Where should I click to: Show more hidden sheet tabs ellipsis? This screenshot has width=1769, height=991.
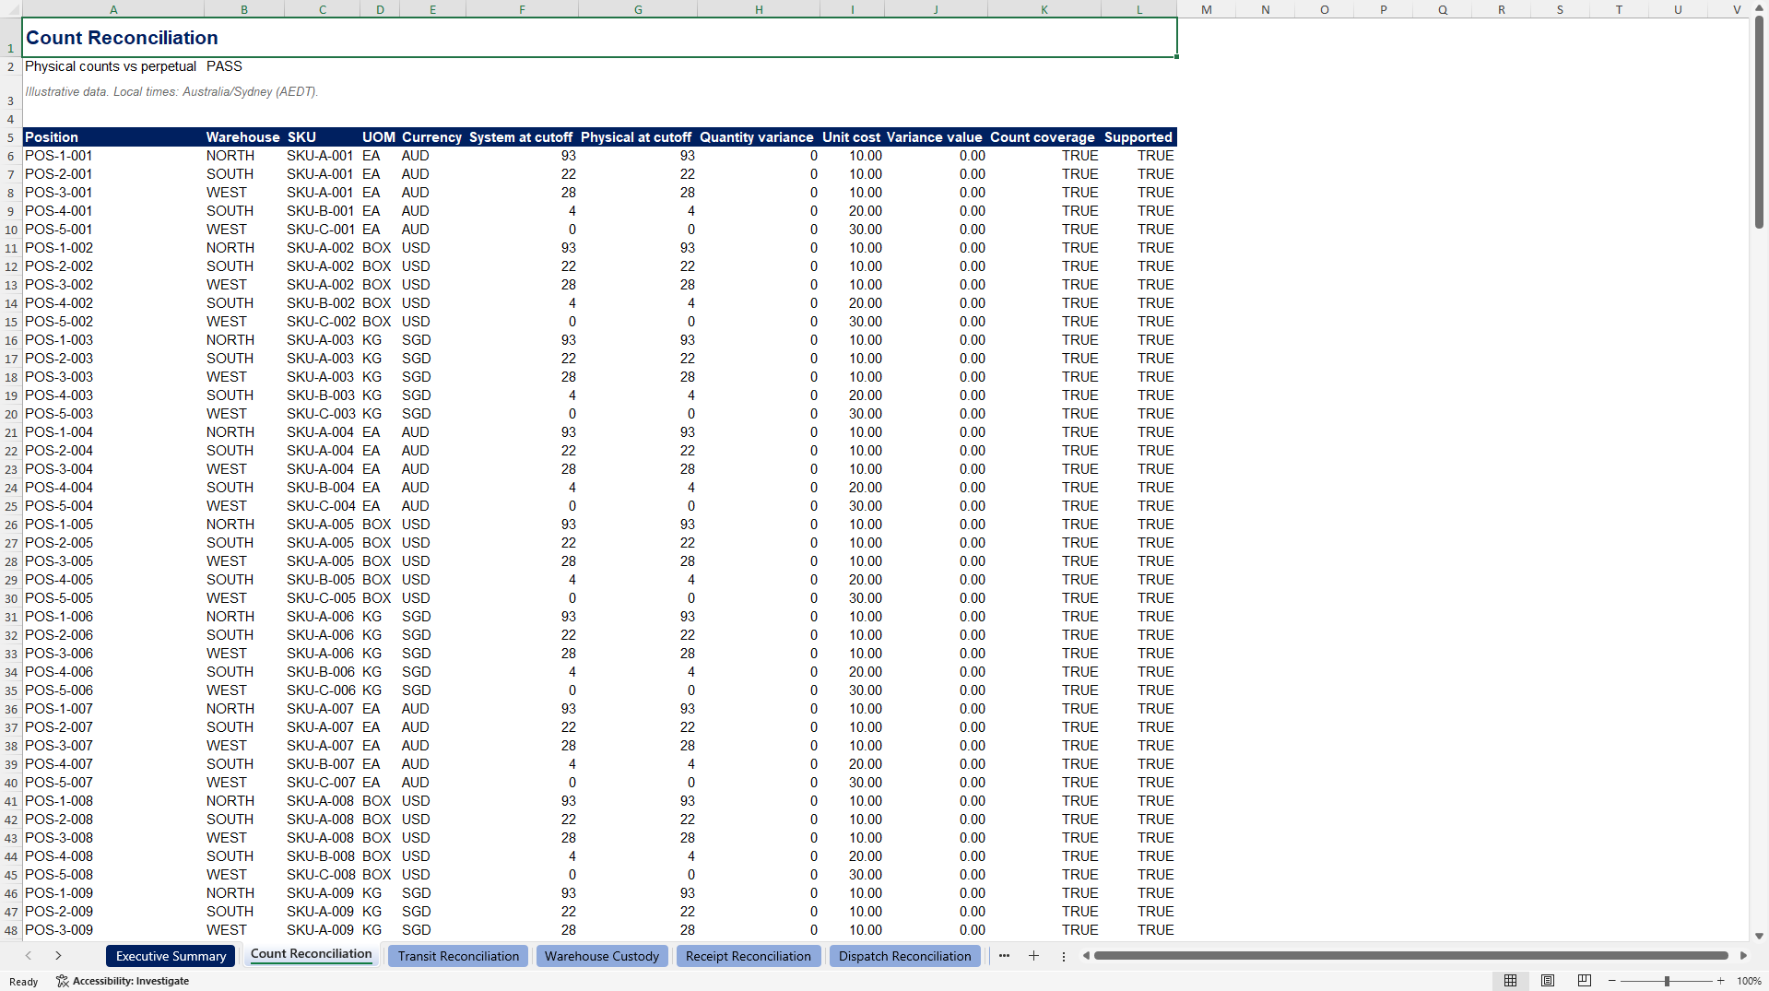click(x=1004, y=956)
